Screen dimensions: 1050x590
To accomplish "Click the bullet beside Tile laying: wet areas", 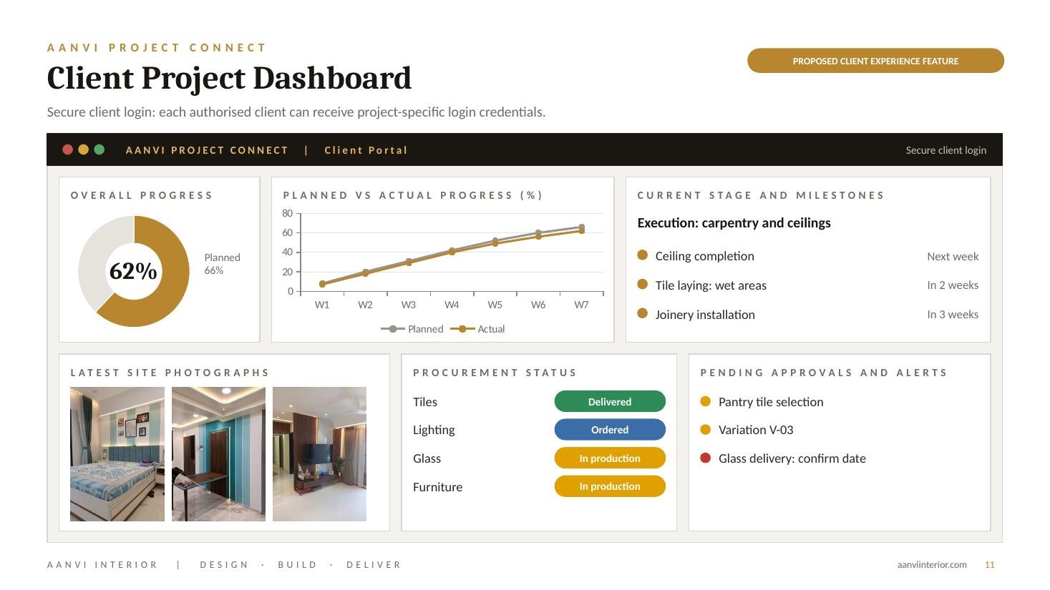I will coord(643,285).
